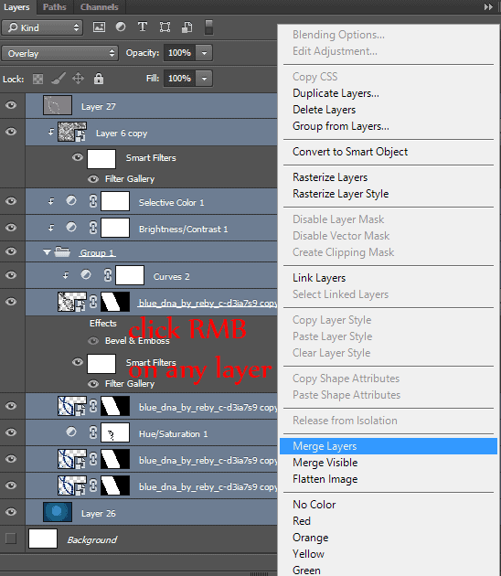Click Layer 26 thumbnail

pos(58,512)
